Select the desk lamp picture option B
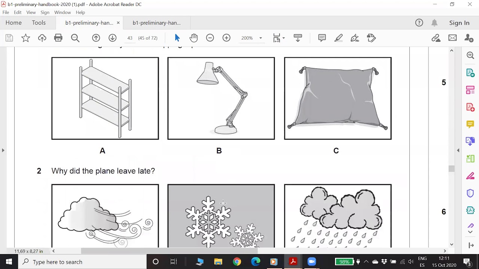This screenshot has height=269, width=479. (x=221, y=98)
